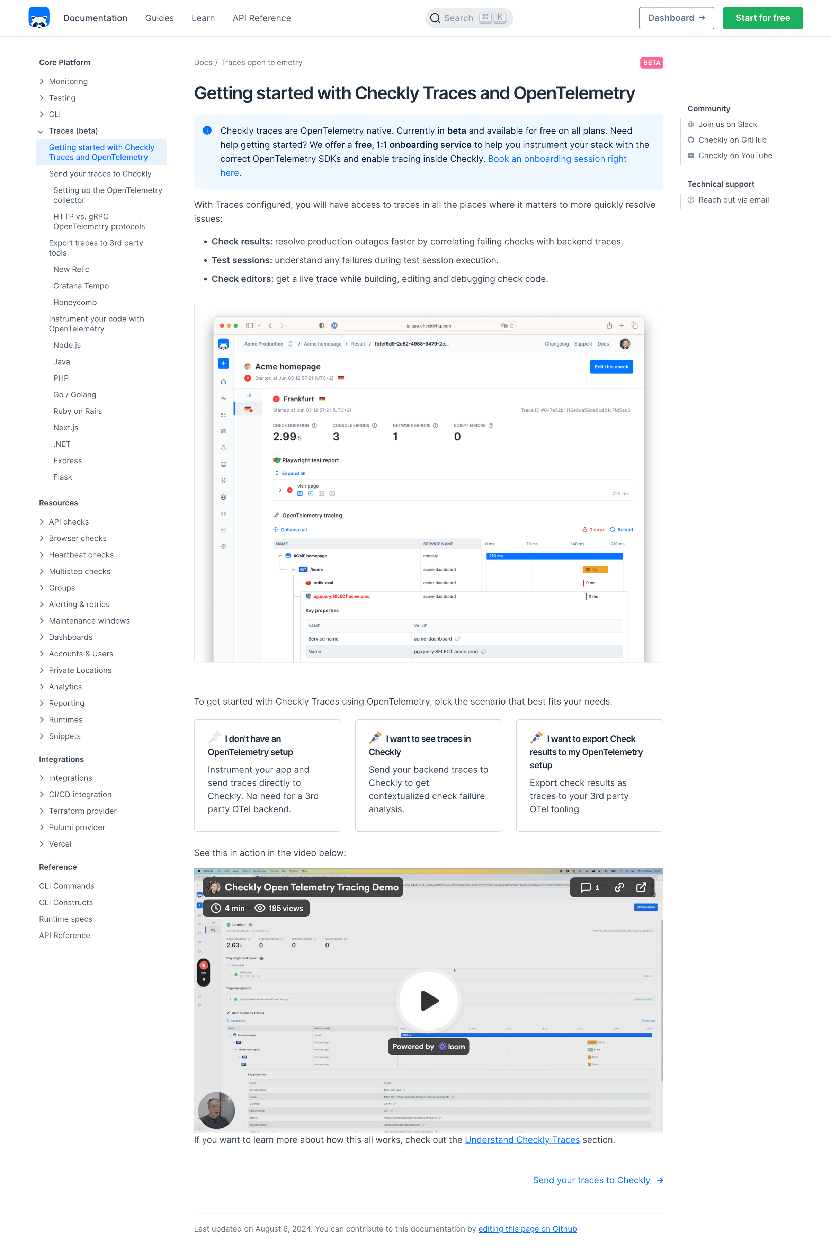Play the Loom demo video
The width and height of the screenshot is (831, 1253).
[x=429, y=1000]
